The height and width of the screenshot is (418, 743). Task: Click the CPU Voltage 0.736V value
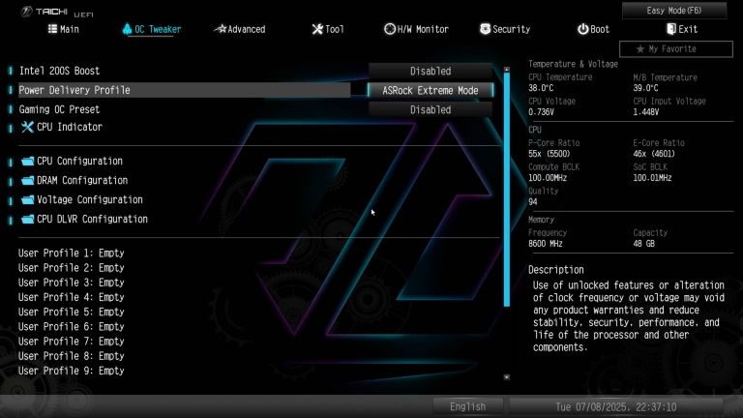(x=541, y=112)
